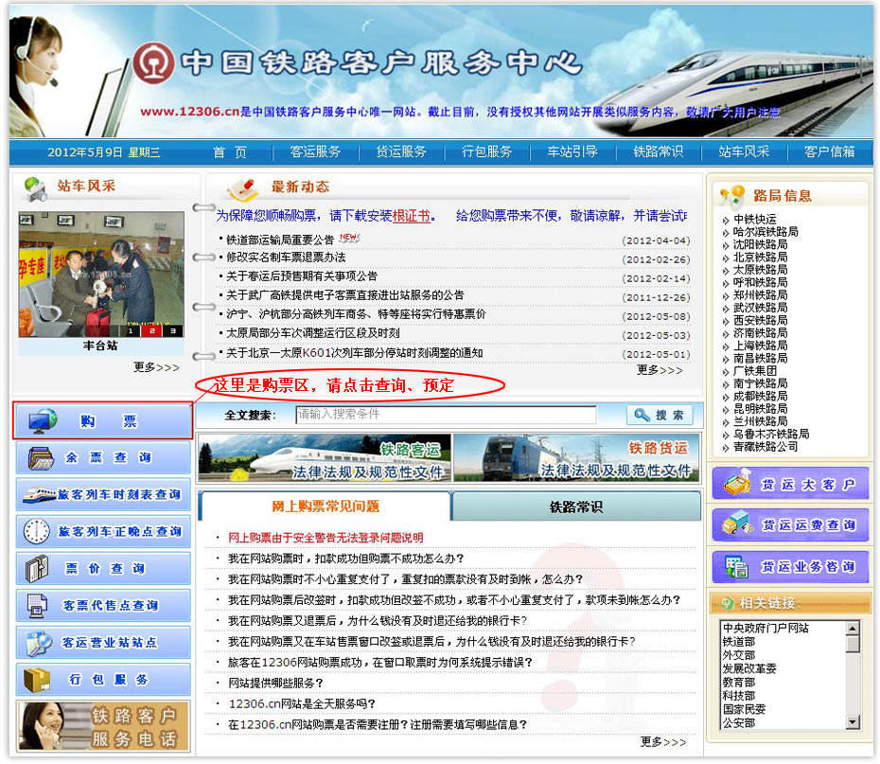Open 站车风采 in the navigation bar

(744, 151)
